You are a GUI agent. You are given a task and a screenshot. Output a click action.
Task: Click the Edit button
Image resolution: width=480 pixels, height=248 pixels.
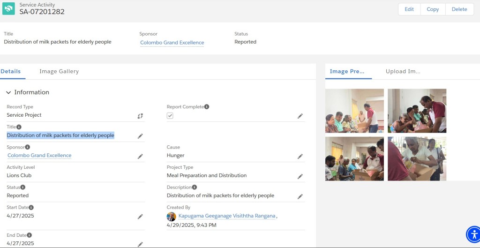coord(409,9)
